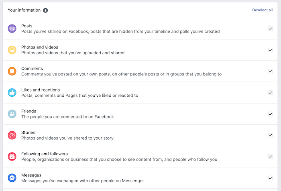
Task: Click the orange Comments speech bubble icon
Action: [12, 71]
